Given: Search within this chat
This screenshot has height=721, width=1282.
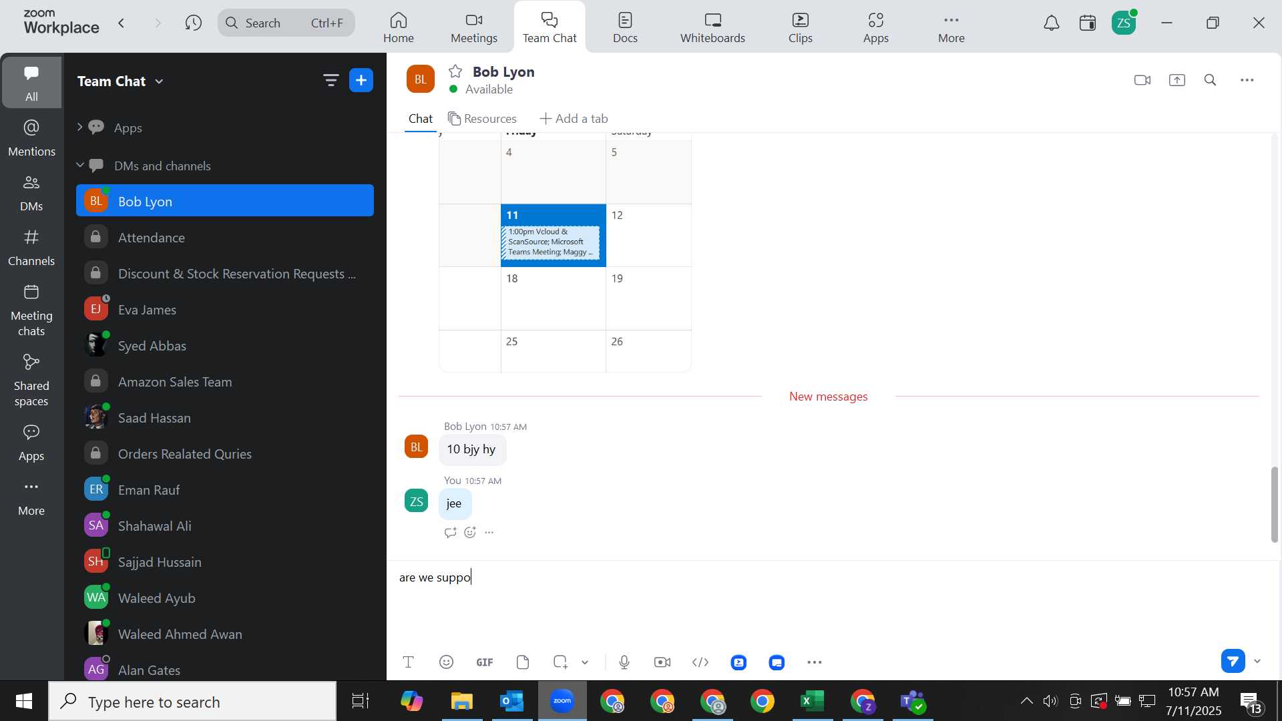Looking at the screenshot, I should point(1211,80).
